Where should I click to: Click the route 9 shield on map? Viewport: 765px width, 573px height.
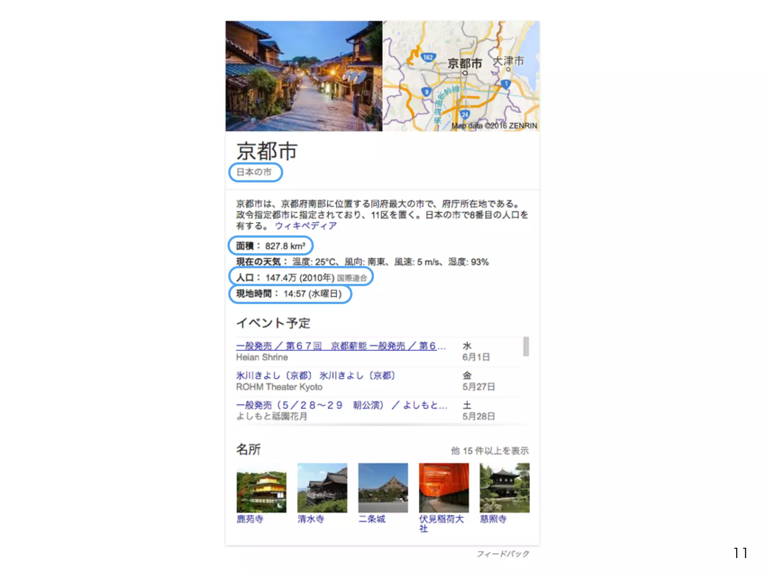[x=426, y=92]
